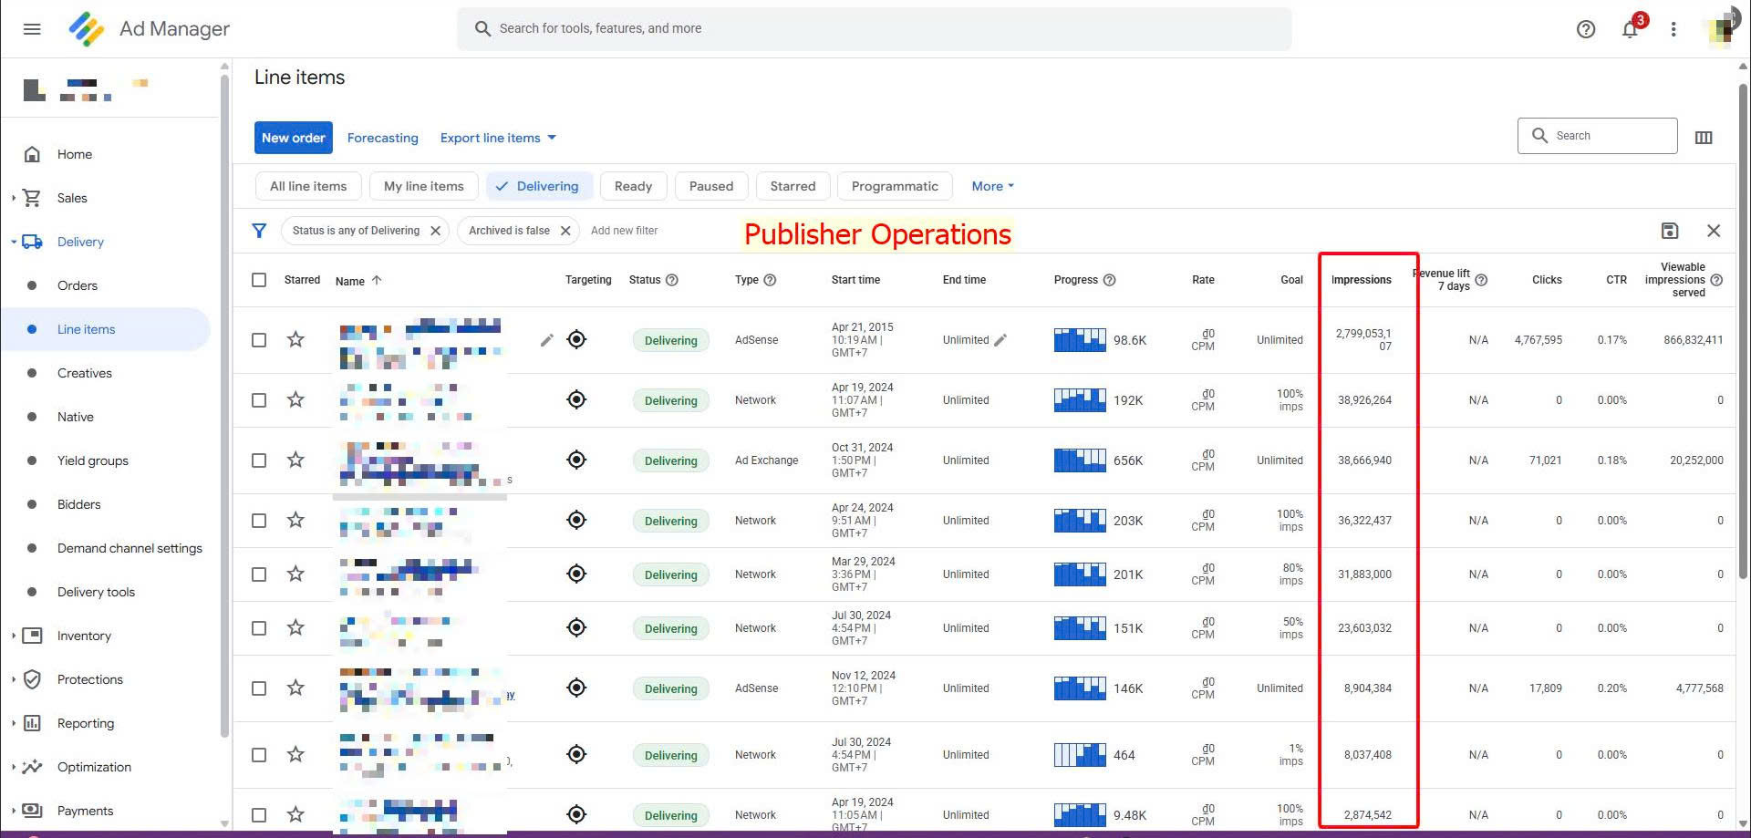The image size is (1751, 838).
Task: Check the row with 36,322,437 impressions
Action: tap(259, 521)
